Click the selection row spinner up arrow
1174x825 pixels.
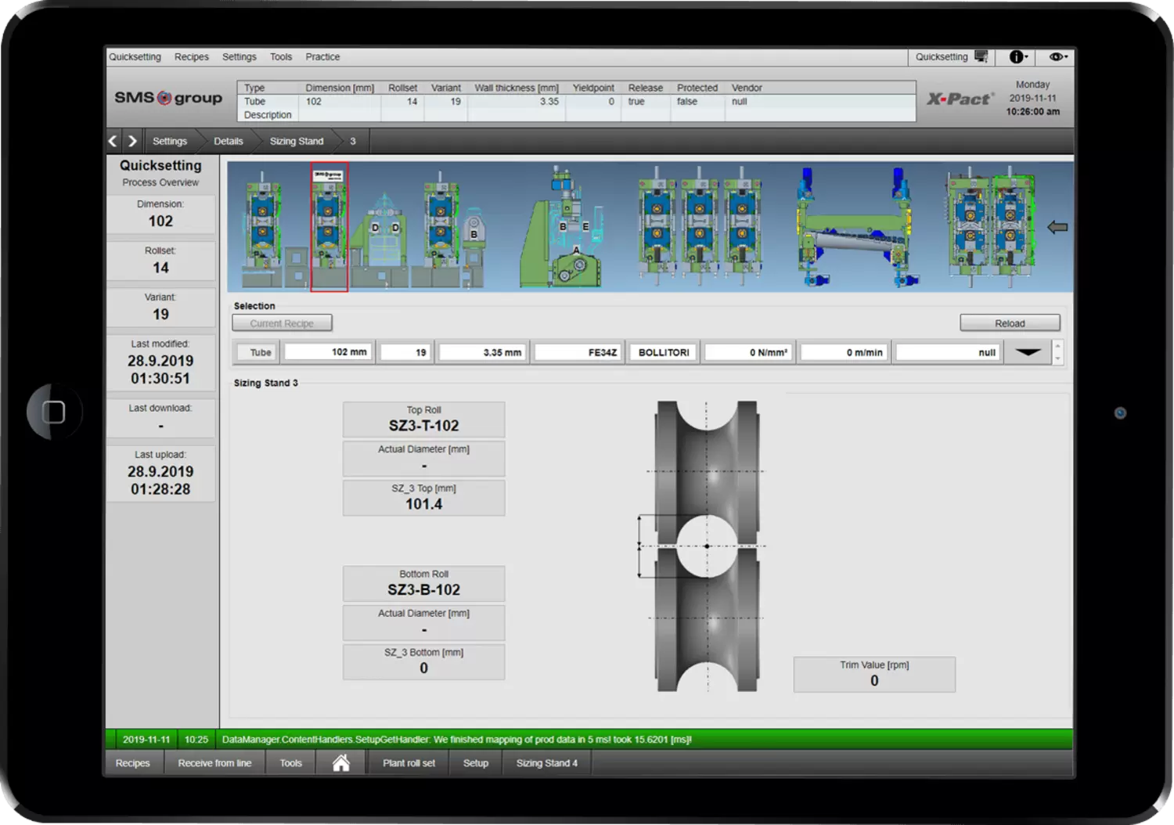[x=1058, y=346]
